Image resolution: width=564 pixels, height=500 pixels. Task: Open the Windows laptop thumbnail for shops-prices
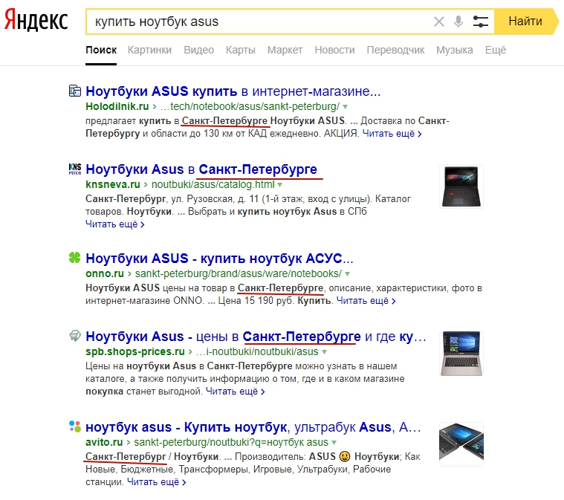[461, 354]
